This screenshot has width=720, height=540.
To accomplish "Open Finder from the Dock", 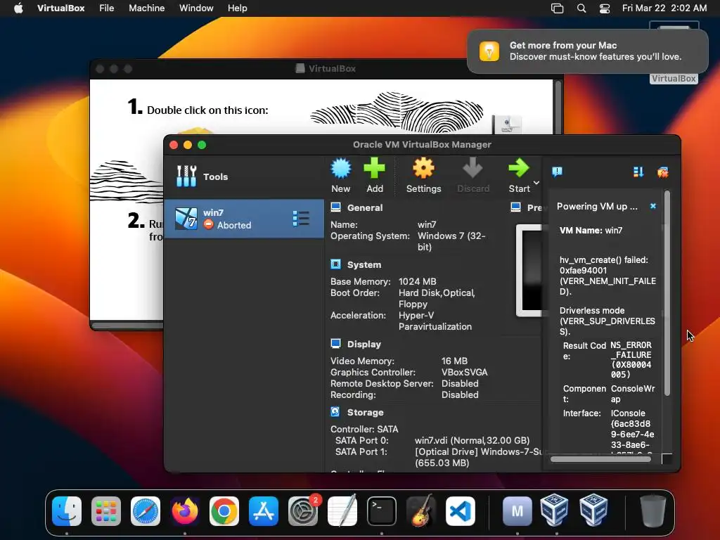I will (67, 510).
